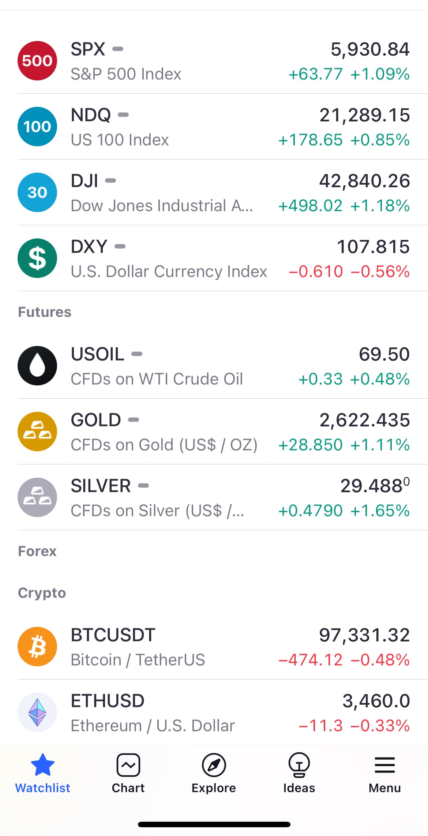Select the Dow Jones 30 circle icon
Screen dimensions: 428x836
tap(37, 192)
